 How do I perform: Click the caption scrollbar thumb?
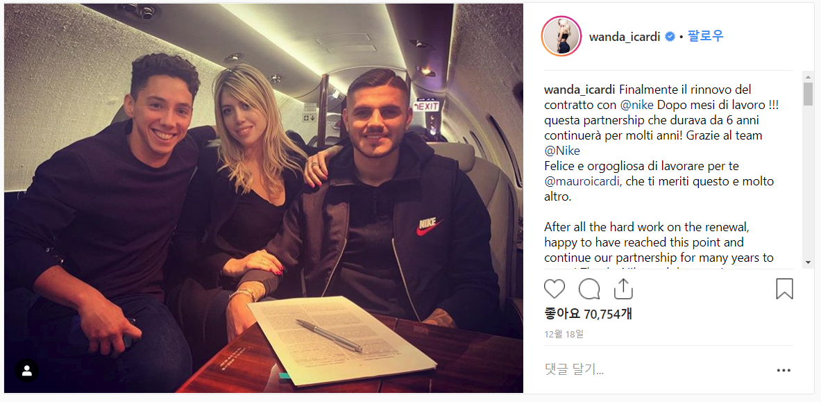(x=808, y=94)
